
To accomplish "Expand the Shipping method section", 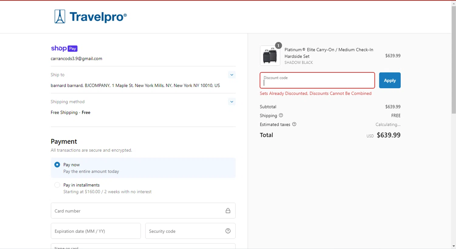I will [232, 102].
